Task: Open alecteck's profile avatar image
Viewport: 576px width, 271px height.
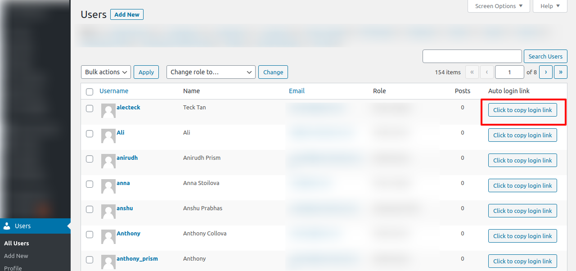Action: [x=108, y=111]
